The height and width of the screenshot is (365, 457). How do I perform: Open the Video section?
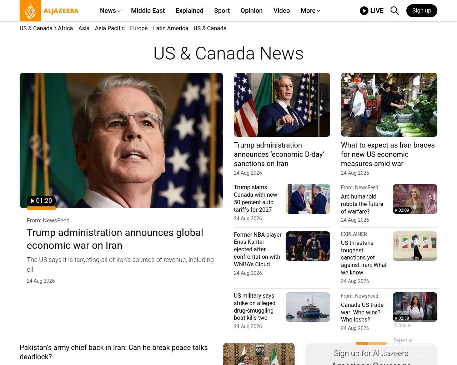tap(282, 11)
